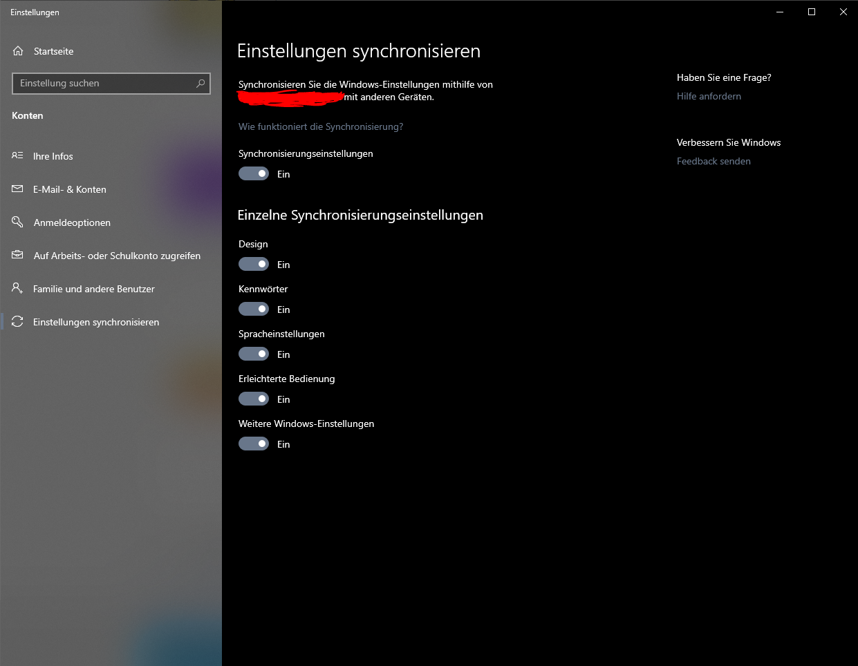
Task: Click the Konten section heading
Action: [x=28, y=115]
